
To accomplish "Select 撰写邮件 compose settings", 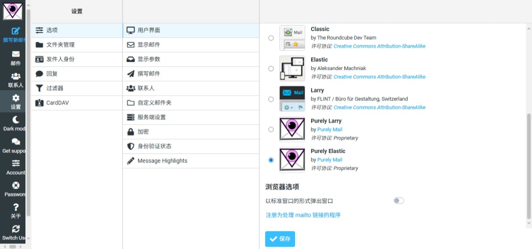I will coord(191,73).
